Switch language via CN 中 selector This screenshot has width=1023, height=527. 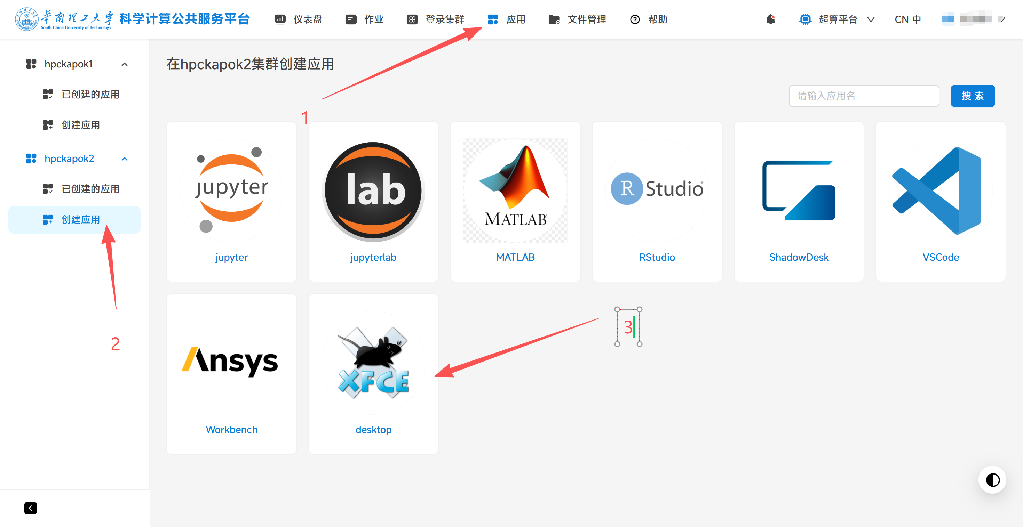[908, 19]
